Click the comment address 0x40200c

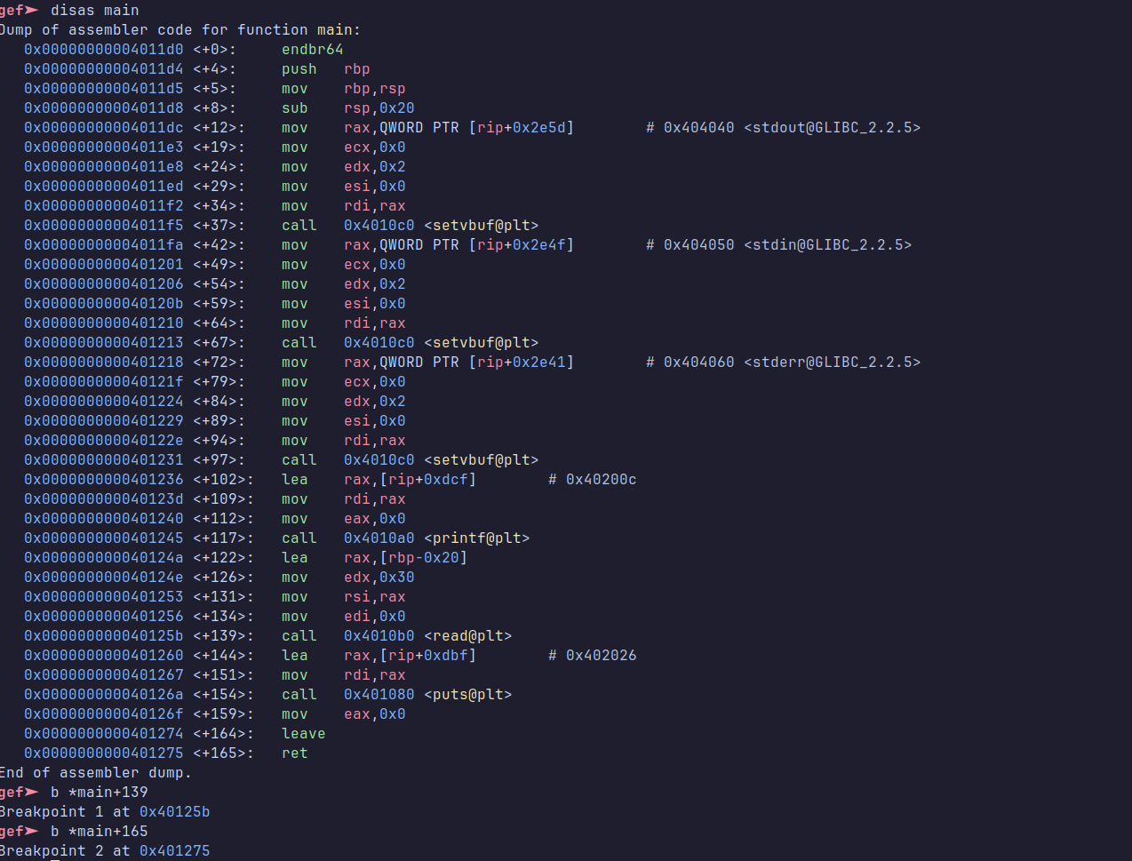[601, 479]
